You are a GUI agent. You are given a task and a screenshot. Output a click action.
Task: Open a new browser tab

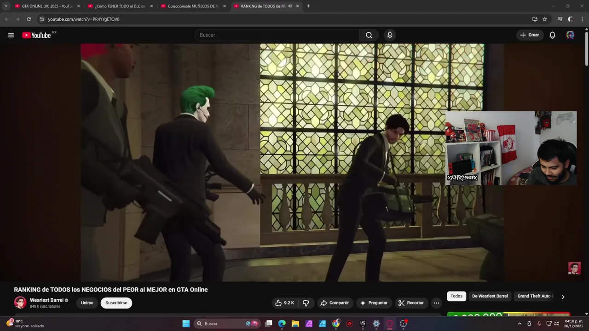pos(308,6)
